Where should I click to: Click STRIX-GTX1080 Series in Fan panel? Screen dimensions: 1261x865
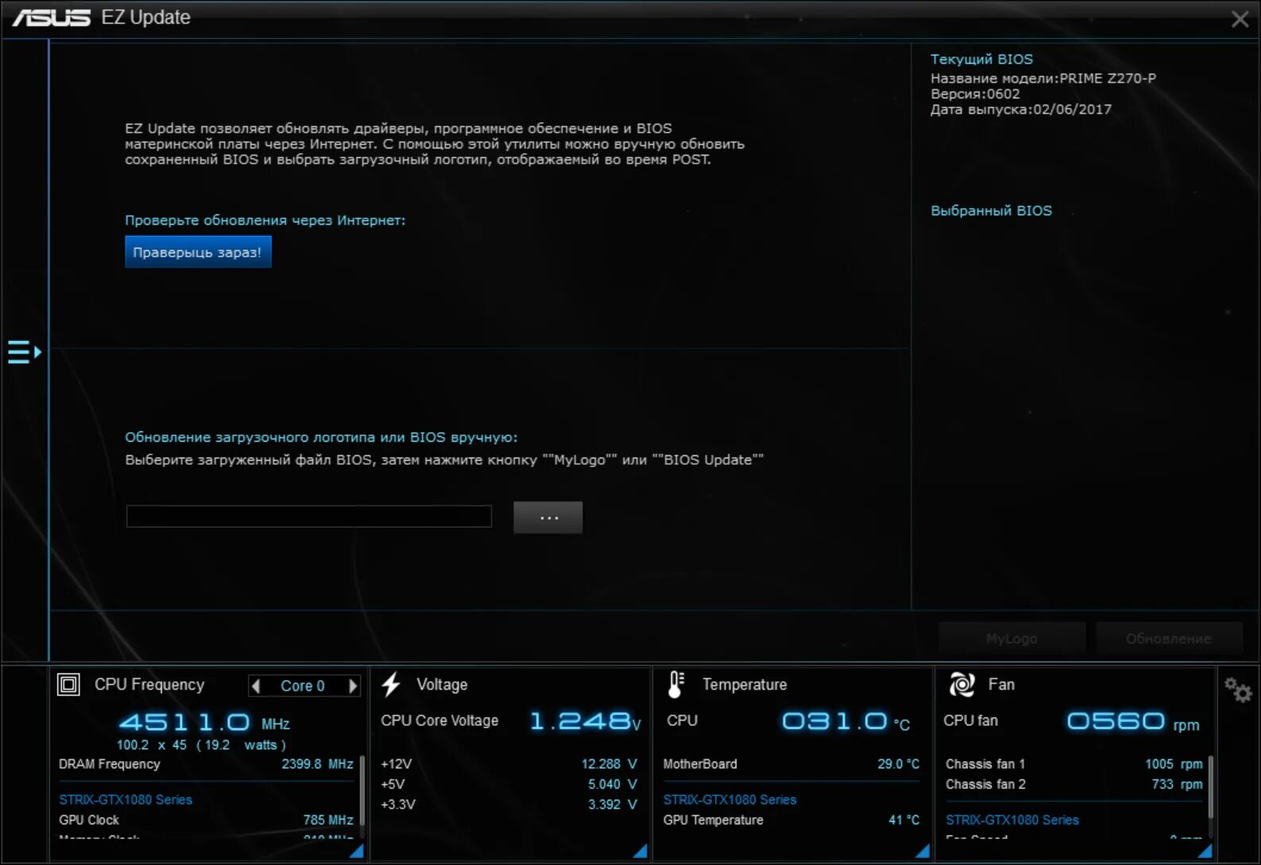1012,820
